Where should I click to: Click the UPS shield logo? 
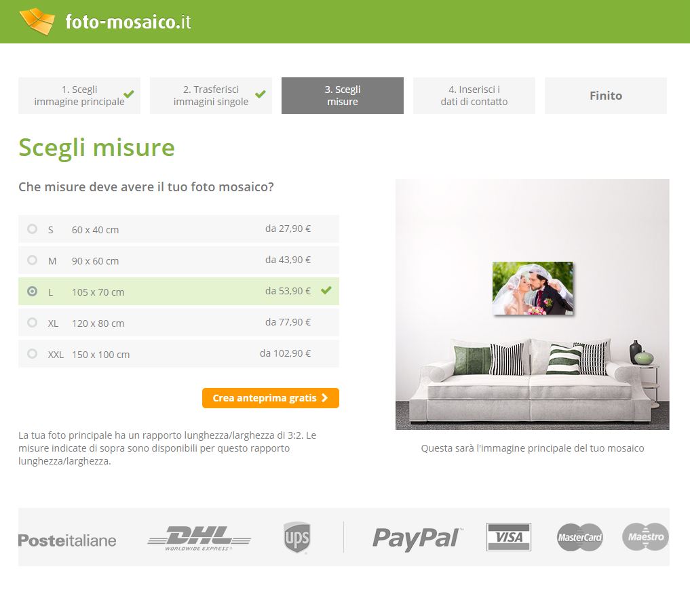297,537
